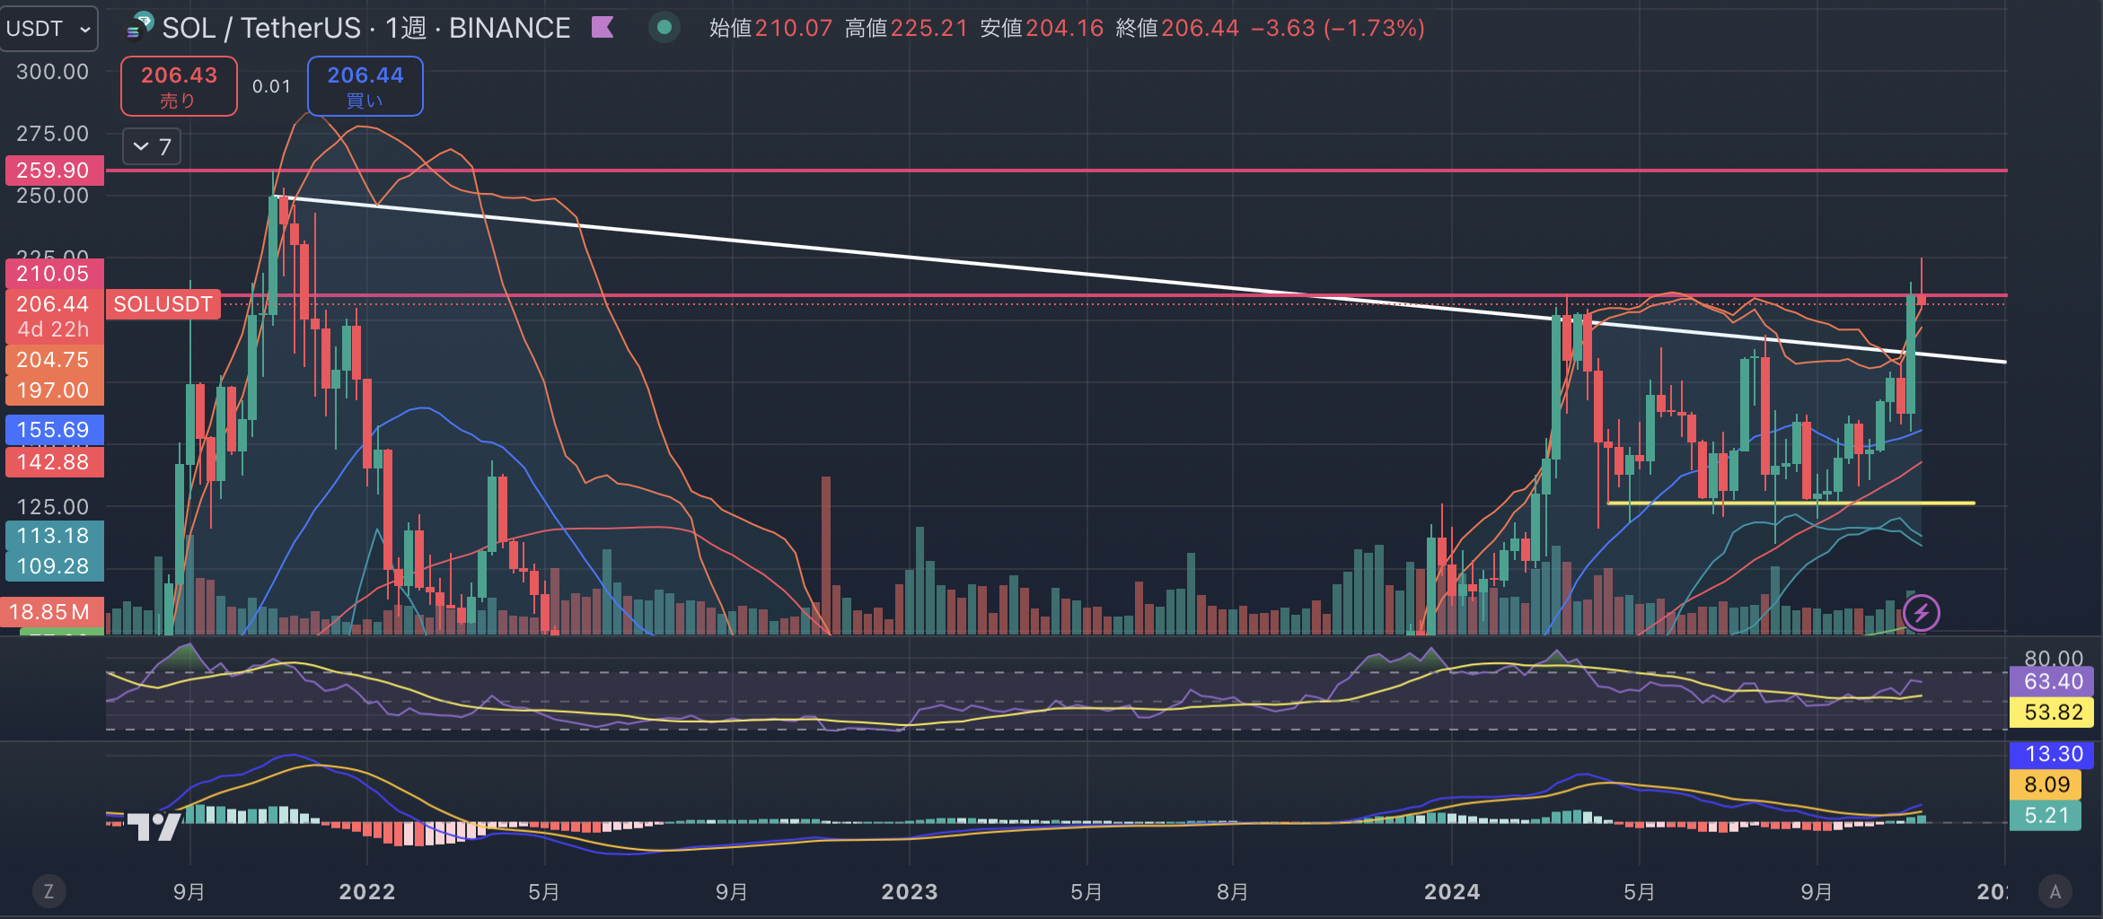Click the 204.75 orange price label

tap(54, 360)
